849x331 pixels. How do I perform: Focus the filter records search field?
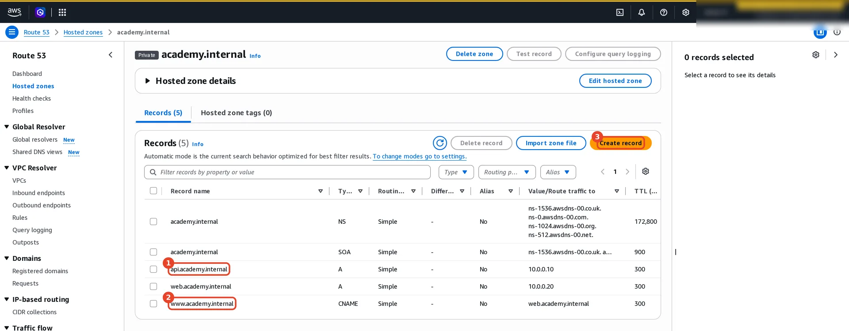click(287, 172)
